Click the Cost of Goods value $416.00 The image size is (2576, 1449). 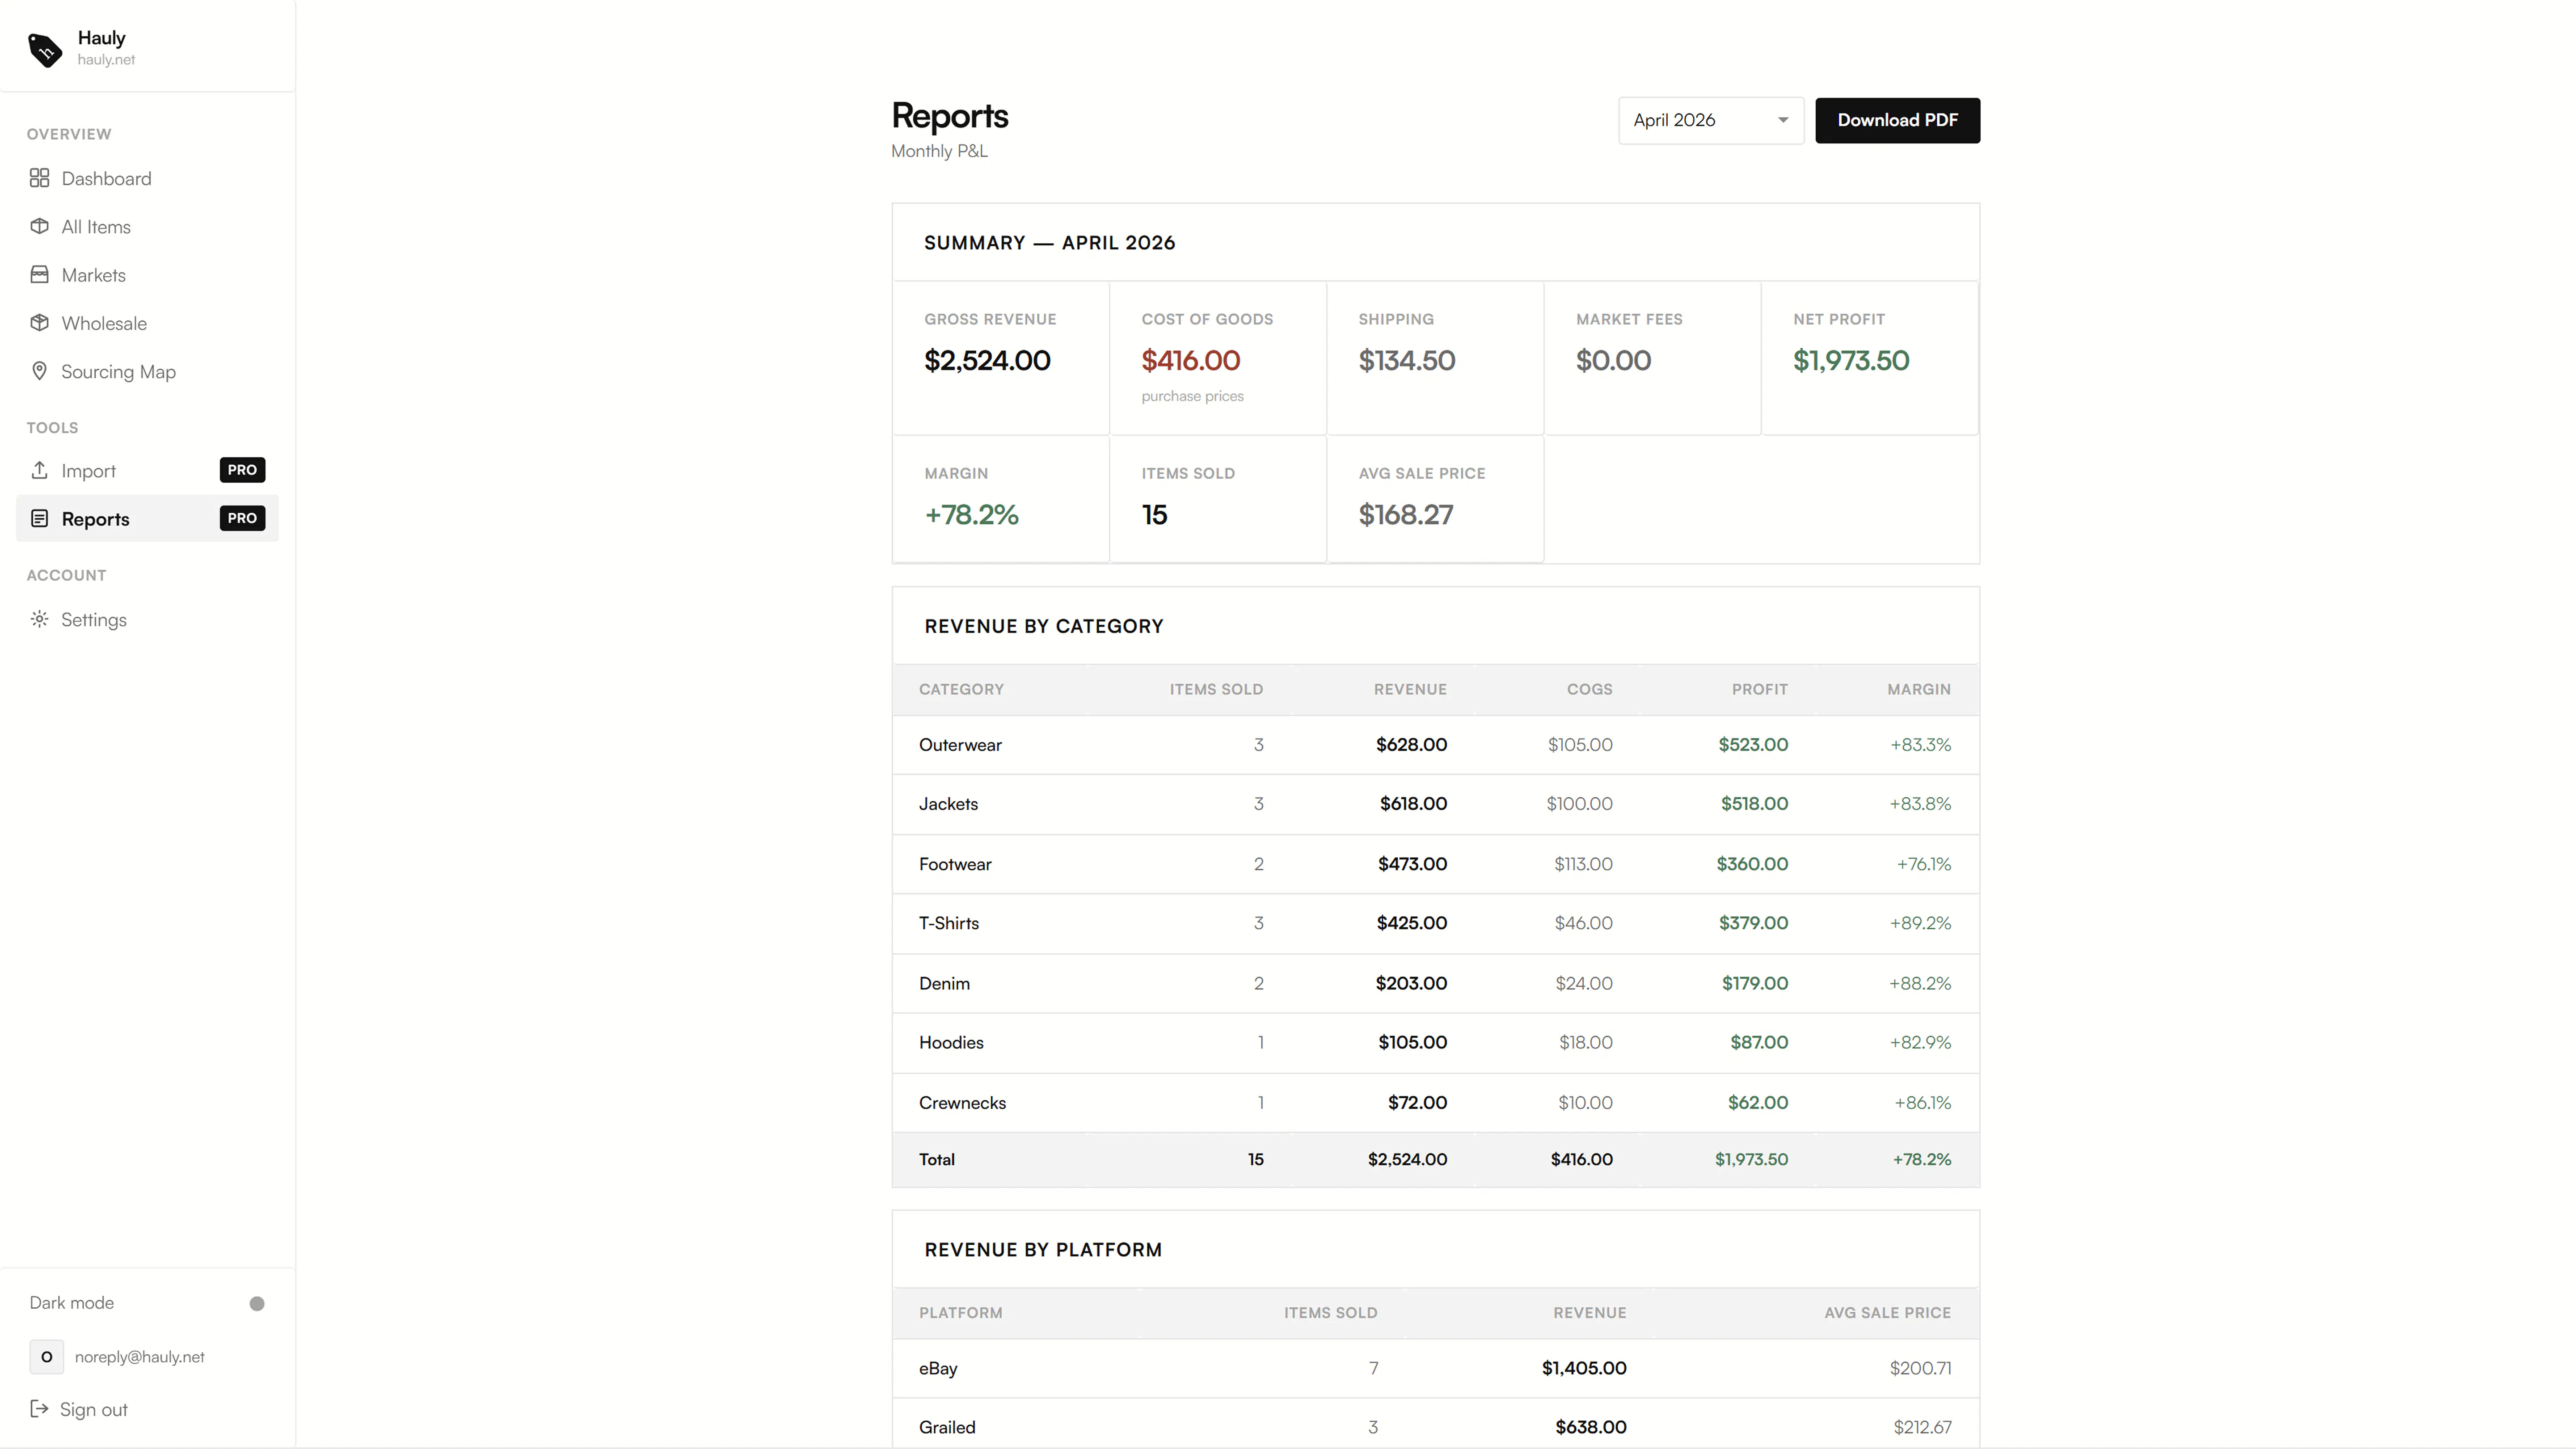pos(1190,361)
